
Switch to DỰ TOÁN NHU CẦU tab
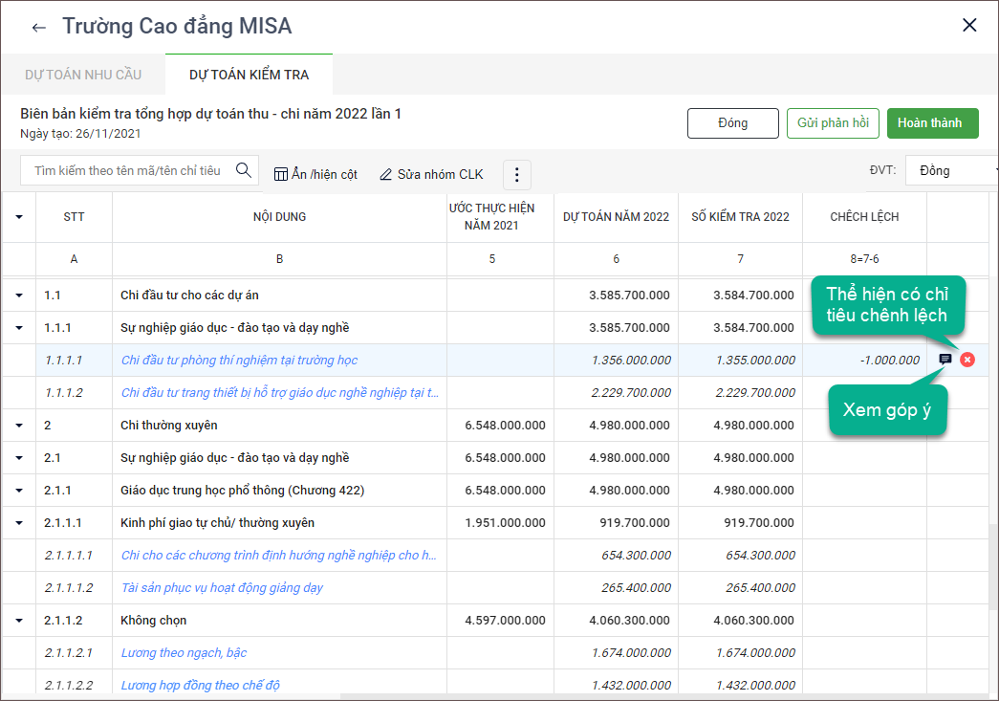tap(83, 75)
